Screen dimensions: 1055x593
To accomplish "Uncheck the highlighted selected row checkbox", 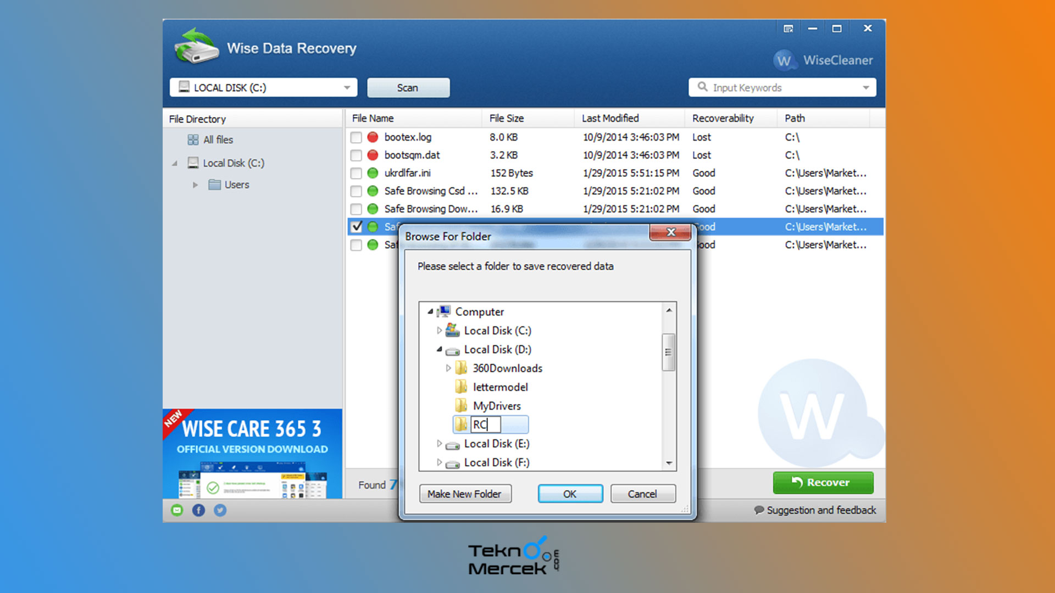I will (356, 227).
